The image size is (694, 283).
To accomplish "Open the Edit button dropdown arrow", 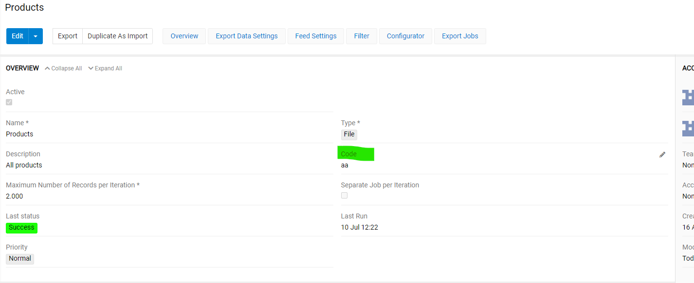I will 36,36.
